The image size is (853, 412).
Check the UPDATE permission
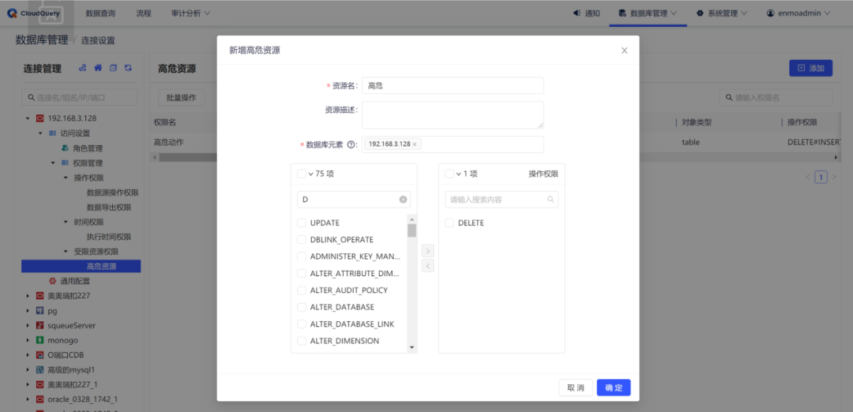point(302,223)
